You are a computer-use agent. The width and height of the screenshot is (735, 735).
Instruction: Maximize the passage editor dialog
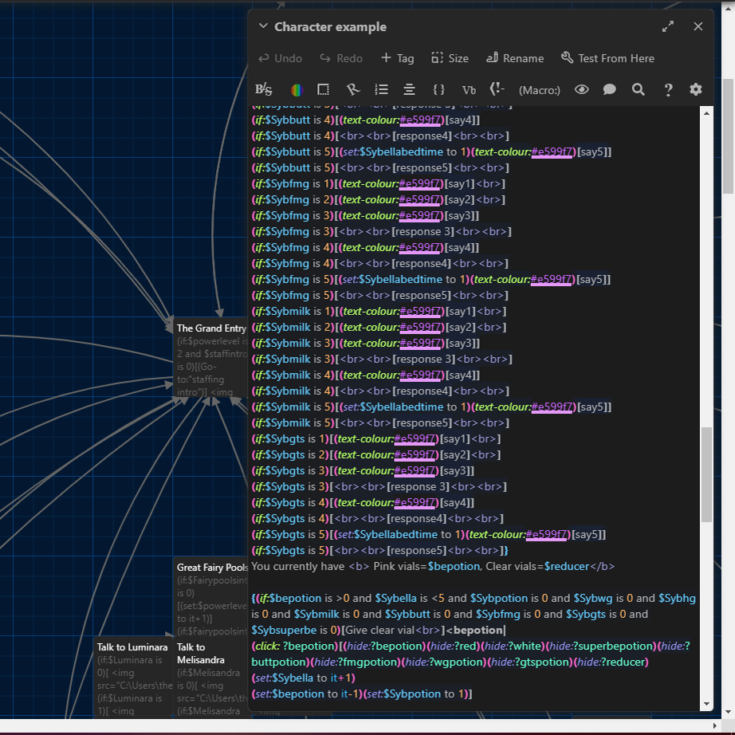(668, 26)
